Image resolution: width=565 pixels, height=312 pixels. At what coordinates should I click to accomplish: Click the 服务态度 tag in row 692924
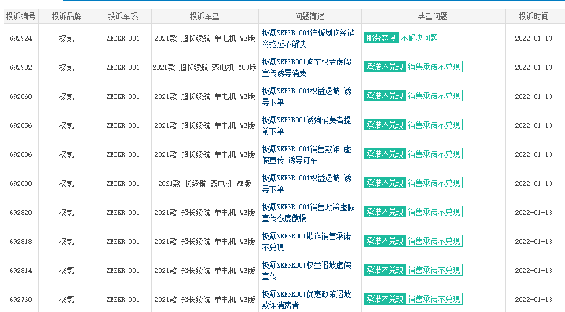point(381,38)
